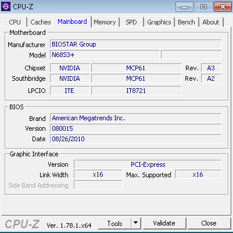Switch to the Bench tab
This screenshot has height=233, width=233.
[187, 22]
